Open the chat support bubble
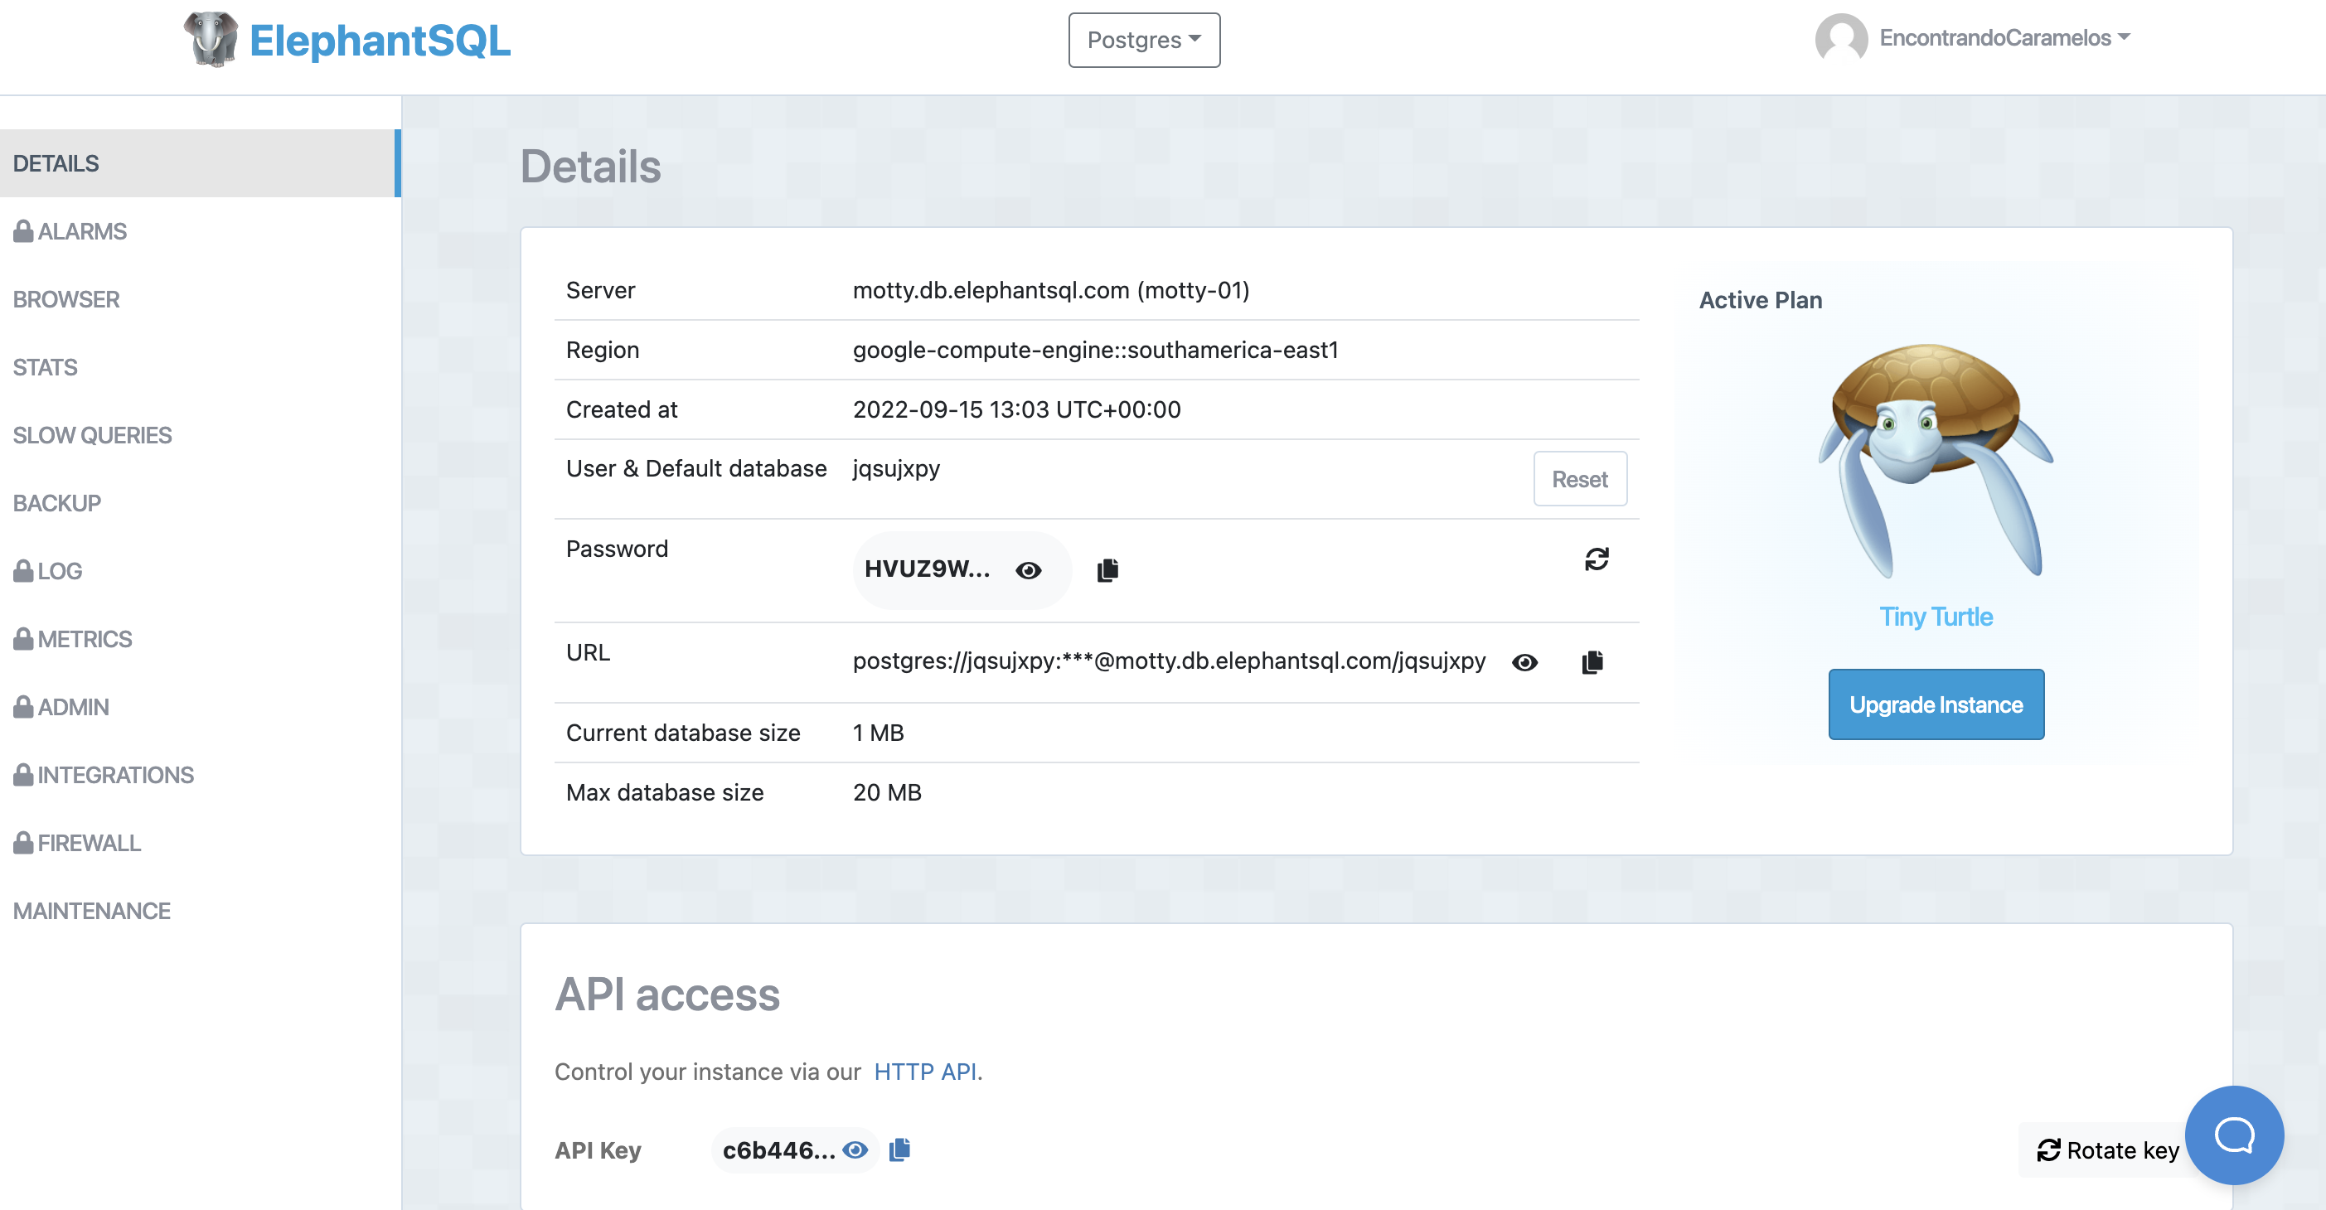The width and height of the screenshot is (2326, 1210). point(2233,1134)
